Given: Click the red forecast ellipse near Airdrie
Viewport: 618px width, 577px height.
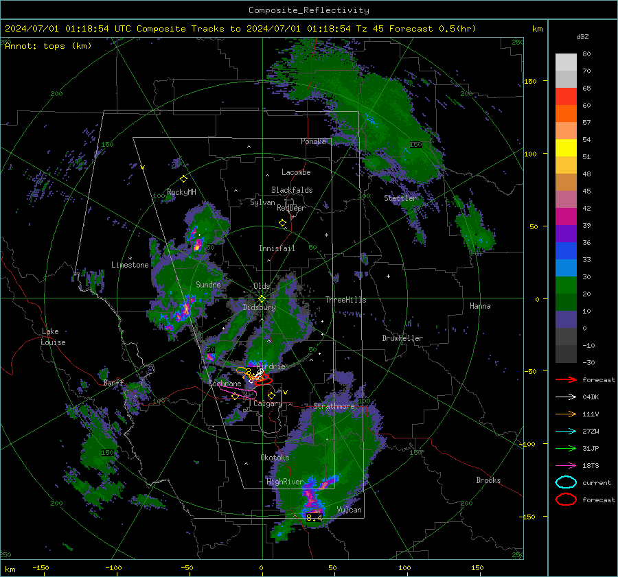Looking at the screenshot, I should (262, 379).
